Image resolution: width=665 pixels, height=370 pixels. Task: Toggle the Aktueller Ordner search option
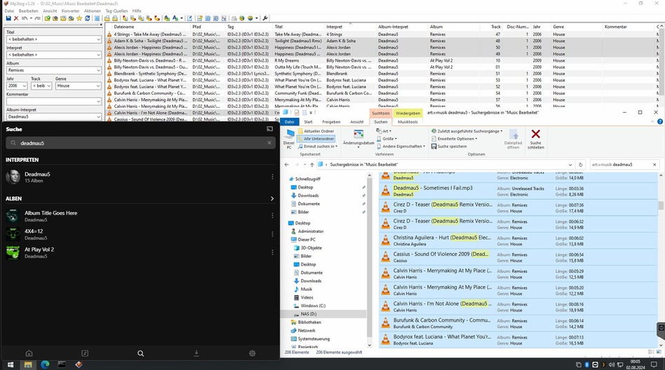pyautogui.click(x=317, y=131)
